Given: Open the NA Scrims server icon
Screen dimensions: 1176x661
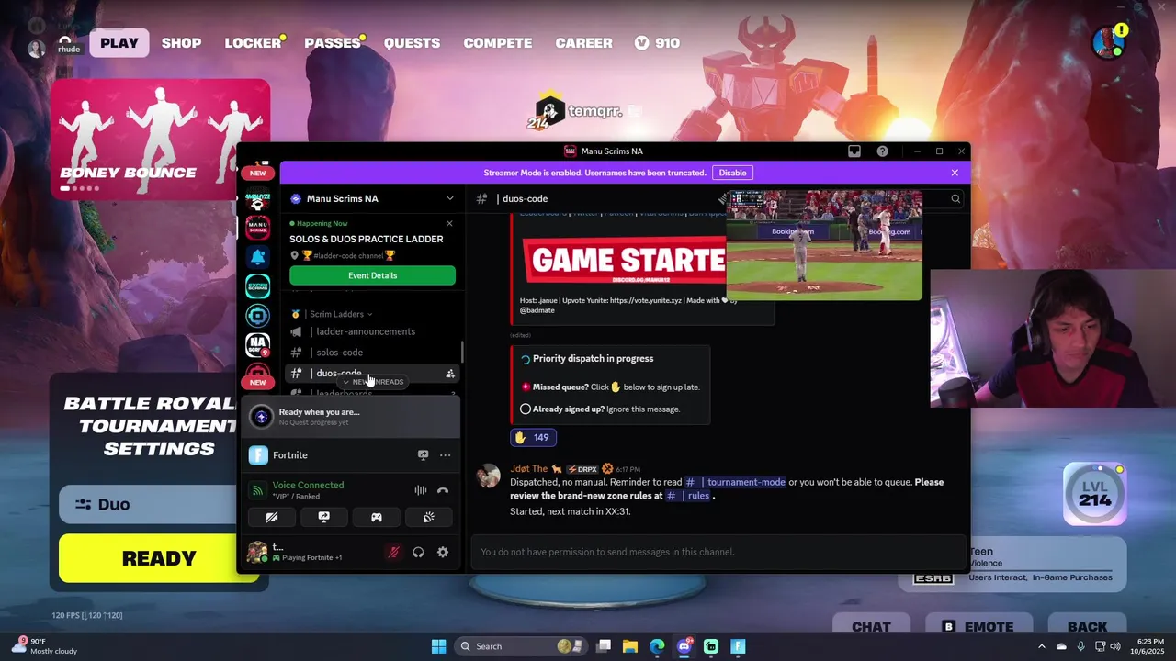Looking at the screenshot, I should click(257, 345).
